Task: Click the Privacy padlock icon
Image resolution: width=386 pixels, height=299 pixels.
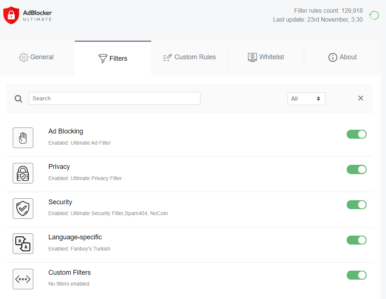Action: tap(23, 173)
